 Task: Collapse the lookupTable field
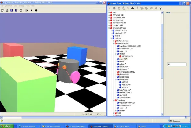click(116, 80)
